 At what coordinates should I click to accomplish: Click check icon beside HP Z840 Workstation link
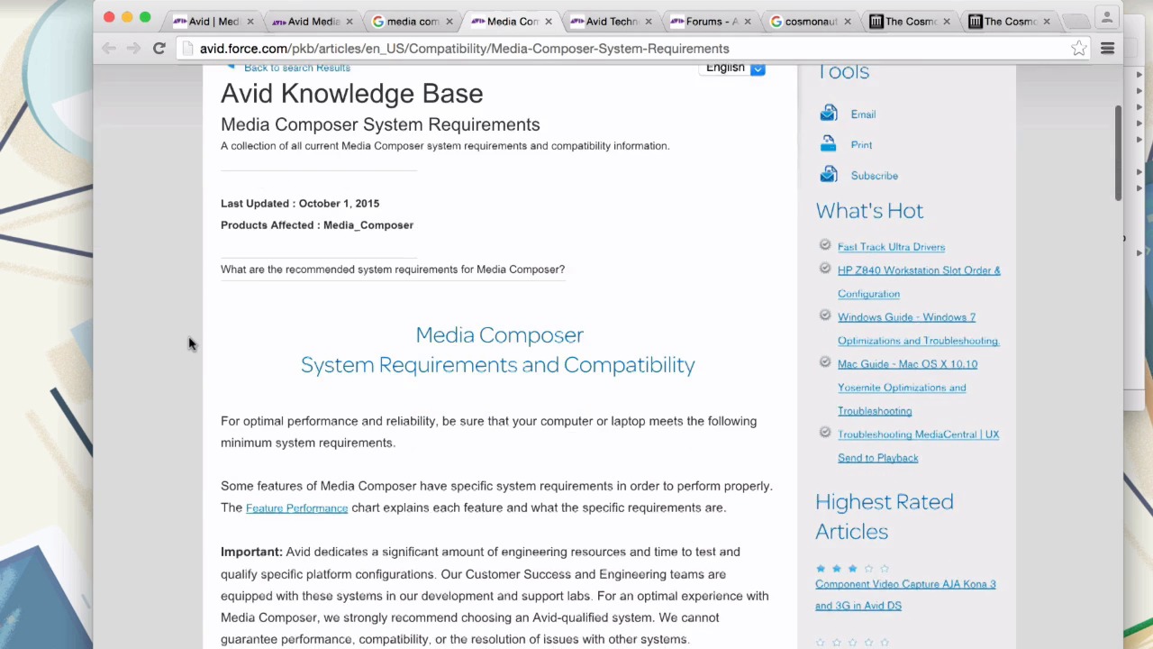point(824,269)
